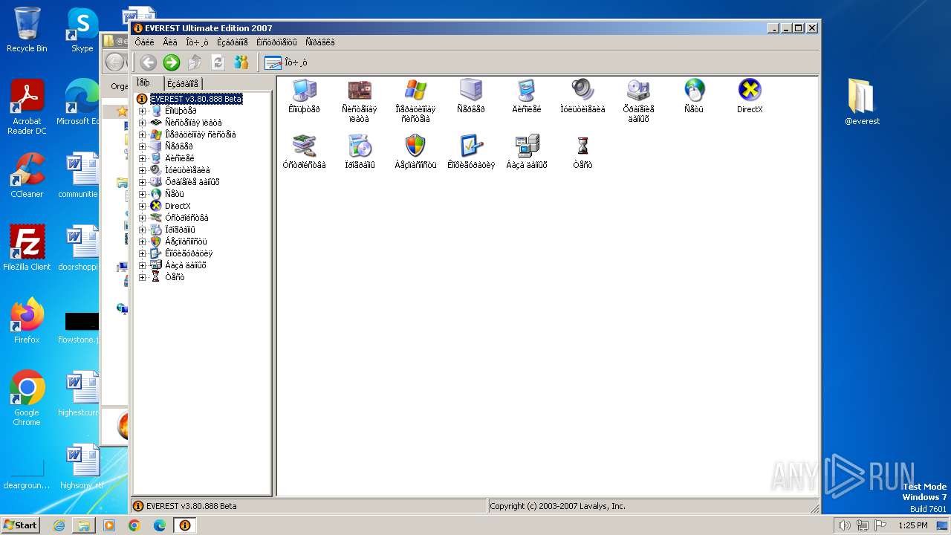This screenshot has width=951, height=535.
Task: Click the green Forward arrow toolbar button
Action: [172, 62]
